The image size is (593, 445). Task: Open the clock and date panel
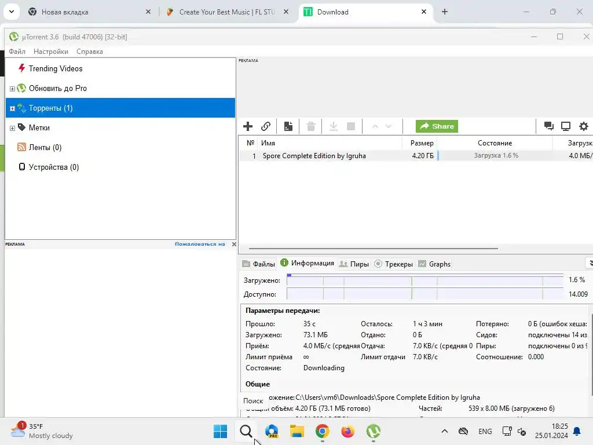pos(551,431)
